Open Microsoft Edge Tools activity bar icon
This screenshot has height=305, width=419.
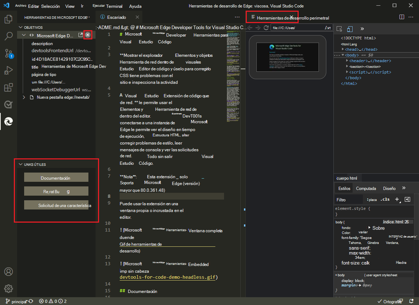tap(9, 122)
